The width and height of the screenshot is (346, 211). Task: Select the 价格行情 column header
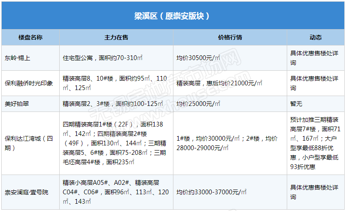tap(230, 37)
